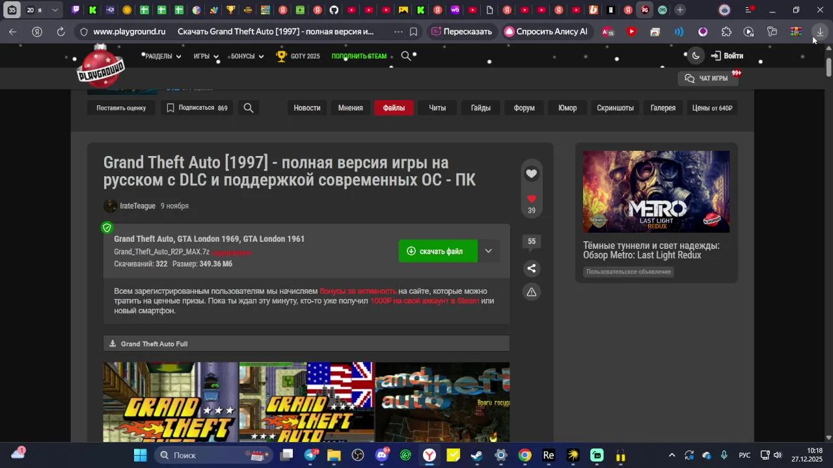
Task: Switch to the Мнения tab
Action: pyautogui.click(x=350, y=108)
